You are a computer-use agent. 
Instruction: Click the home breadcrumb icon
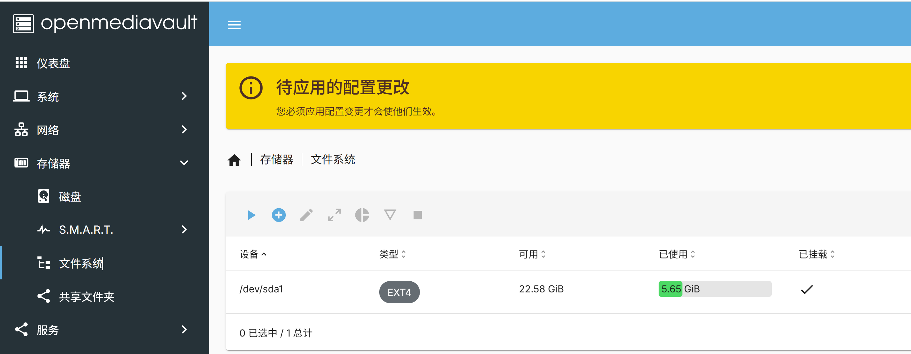[x=234, y=160]
